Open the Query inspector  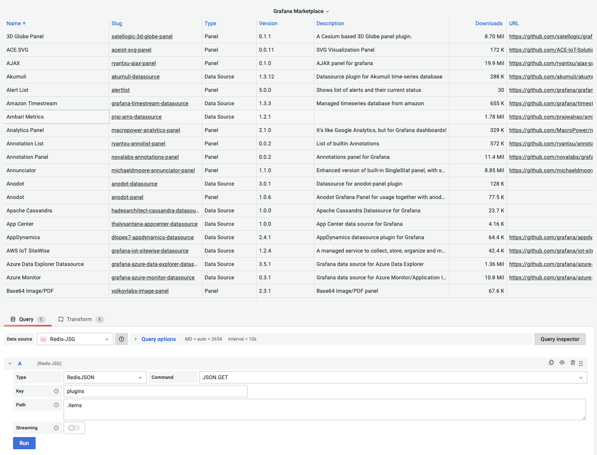pos(560,339)
